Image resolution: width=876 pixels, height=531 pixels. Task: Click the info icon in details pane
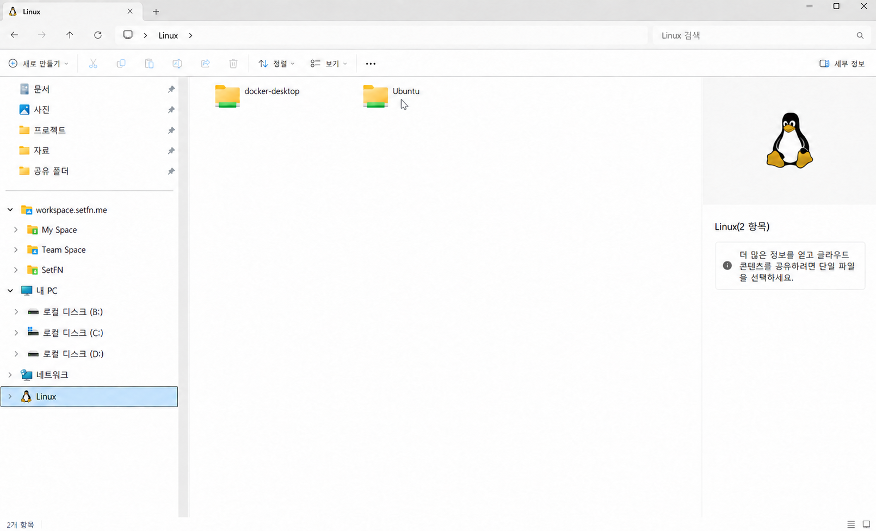click(x=727, y=266)
